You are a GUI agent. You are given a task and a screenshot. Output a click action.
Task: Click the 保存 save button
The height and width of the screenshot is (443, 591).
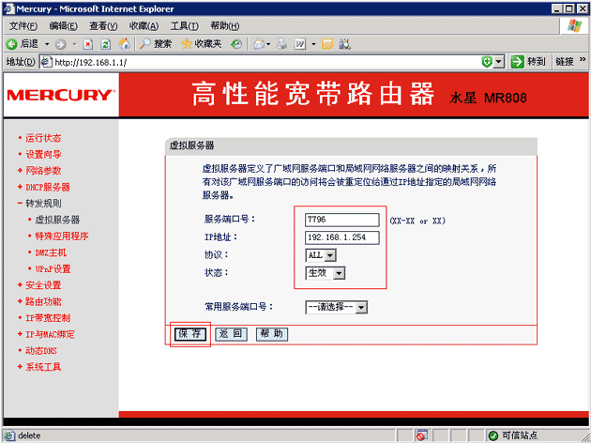pos(190,334)
